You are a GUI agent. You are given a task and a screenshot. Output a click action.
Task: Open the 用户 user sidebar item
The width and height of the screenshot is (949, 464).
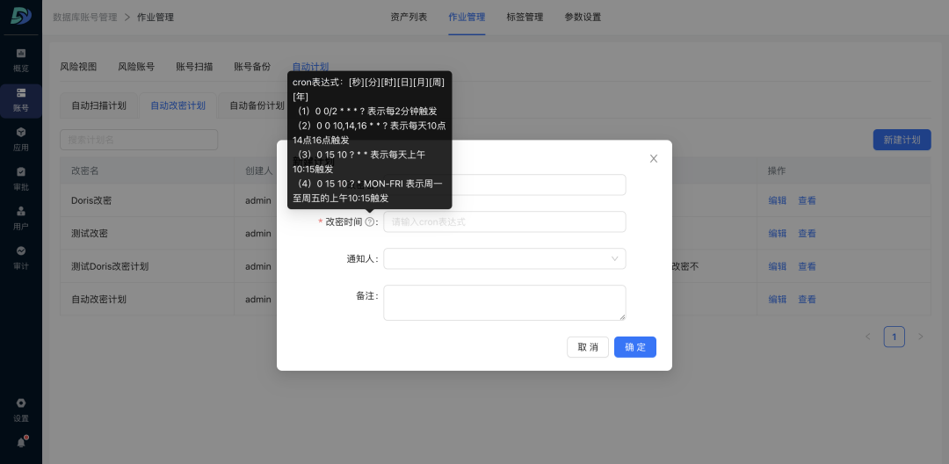pyautogui.click(x=20, y=219)
